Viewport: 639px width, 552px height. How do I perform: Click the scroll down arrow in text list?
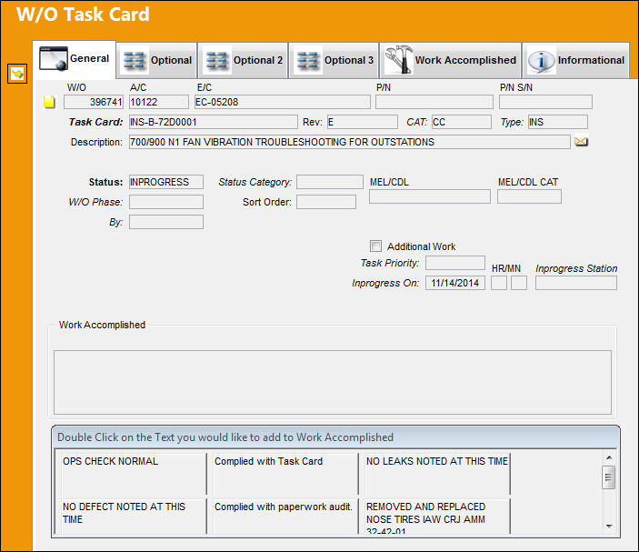coord(608,527)
